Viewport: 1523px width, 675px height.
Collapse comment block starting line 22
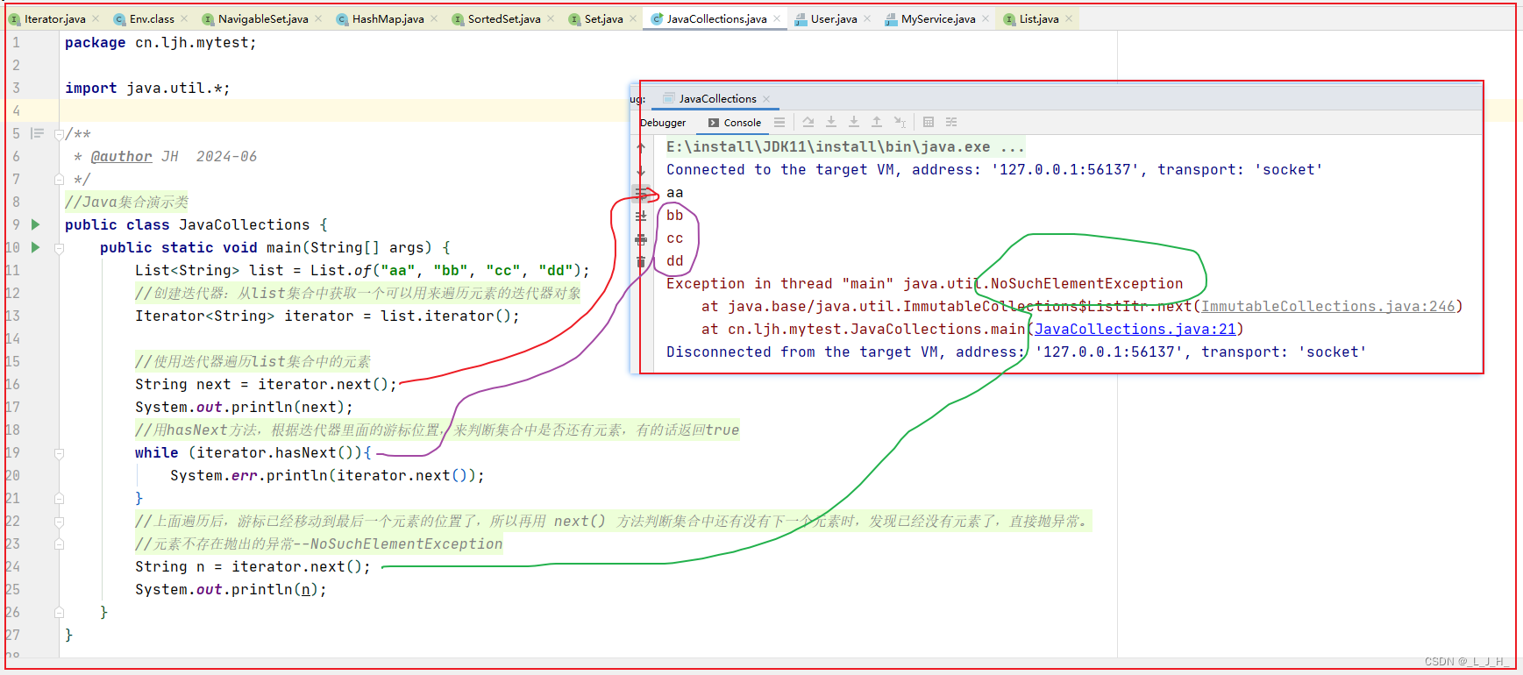tap(59, 521)
